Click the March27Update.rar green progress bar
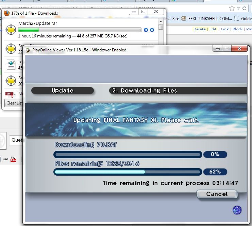This screenshot has height=226, width=252. click(80, 30)
